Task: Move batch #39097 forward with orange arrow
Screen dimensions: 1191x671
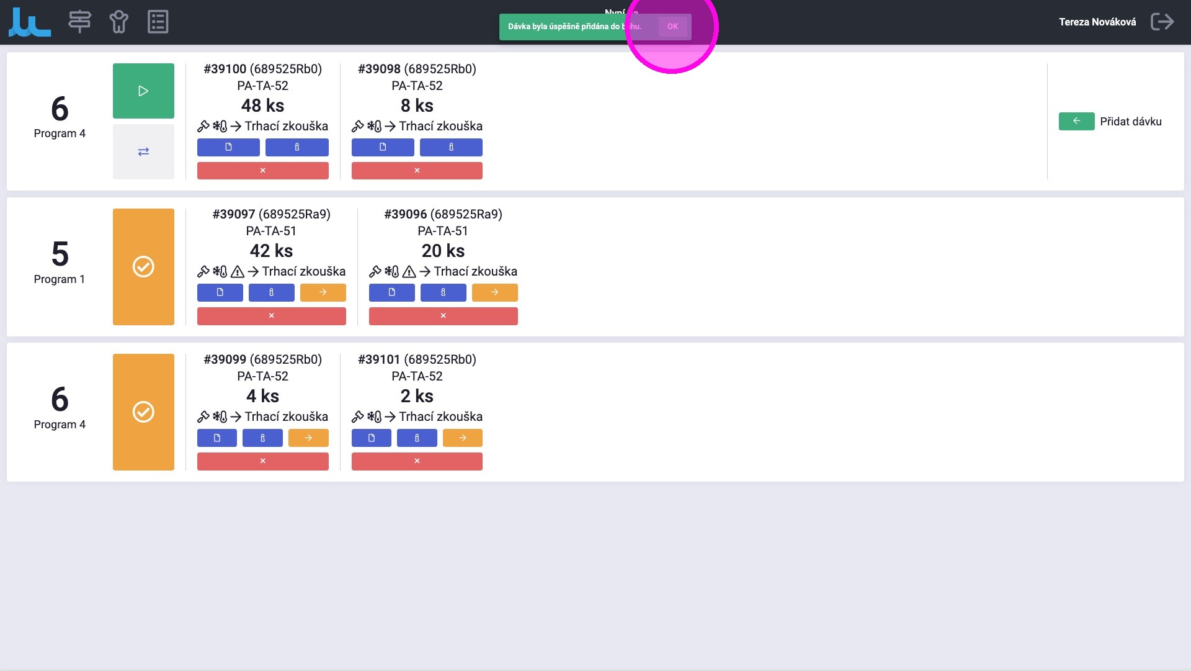Action: (323, 292)
